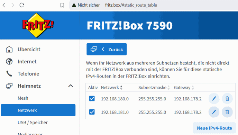Screen dimensions: 238x135
Task: Click the FRITZ! logo
Action: 38,25
